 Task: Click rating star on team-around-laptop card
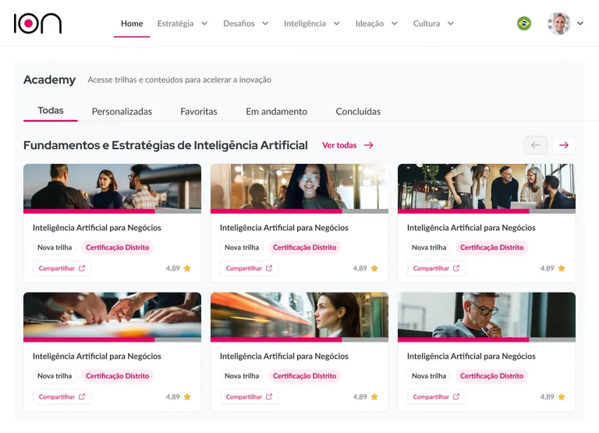point(562,268)
